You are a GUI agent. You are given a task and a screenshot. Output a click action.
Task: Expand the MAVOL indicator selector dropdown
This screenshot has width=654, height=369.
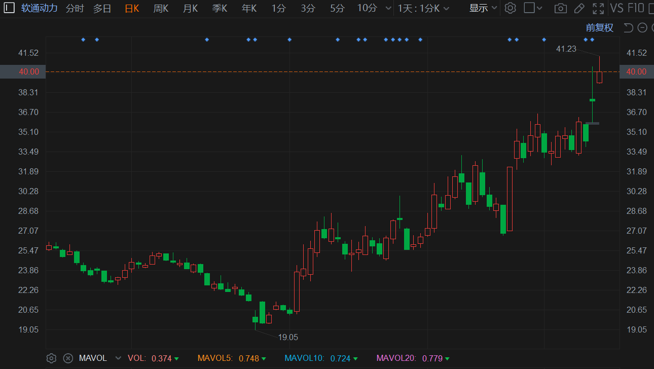pyautogui.click(x=118, y=358)
